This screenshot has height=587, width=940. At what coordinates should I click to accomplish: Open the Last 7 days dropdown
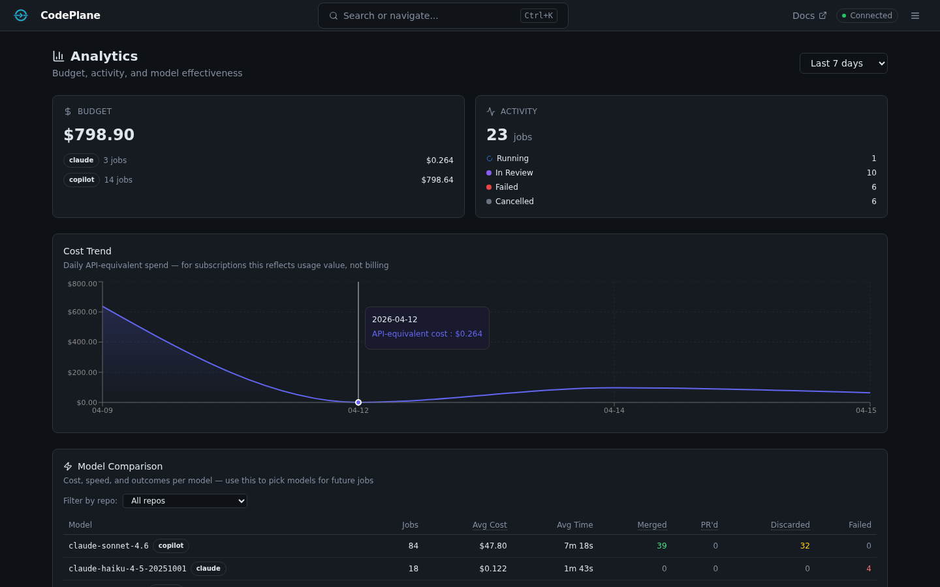click(843, 63)
